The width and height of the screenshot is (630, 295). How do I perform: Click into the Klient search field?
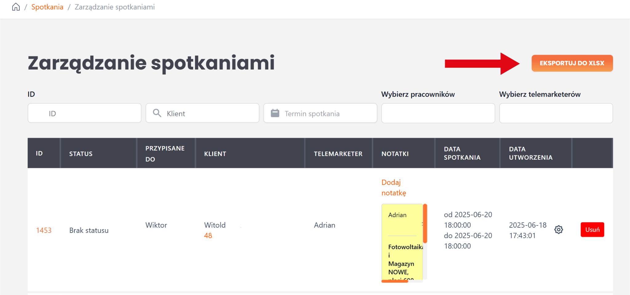click(x=209, y=114)
